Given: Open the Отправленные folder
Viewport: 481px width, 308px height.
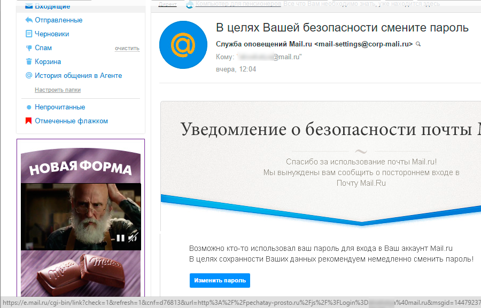Looking at the screenshot, I should click(58, 20).
